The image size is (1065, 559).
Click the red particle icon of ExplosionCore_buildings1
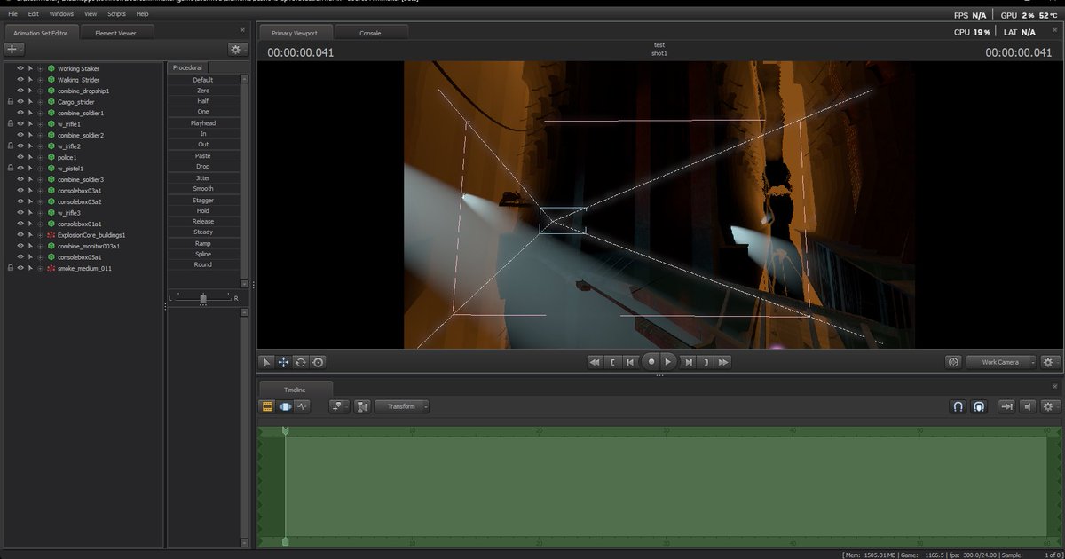click(x=51, y=235)
